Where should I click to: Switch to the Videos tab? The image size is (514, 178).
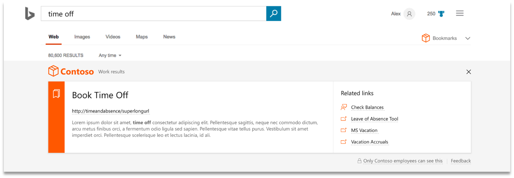coord(113,37)
